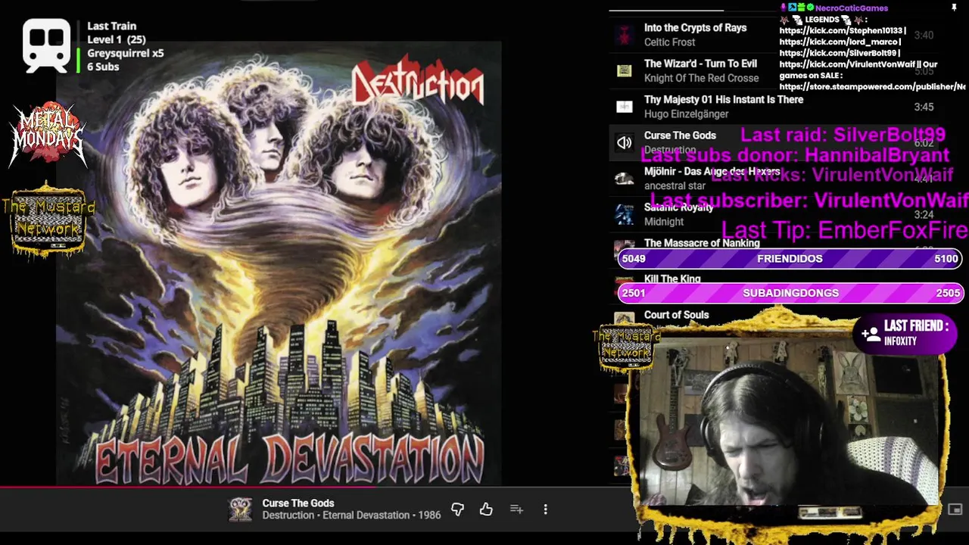The height and width of the screenshot is (545, 969).
Task: Play Satanic Royalty from the queue
Action: coord(678,207)
